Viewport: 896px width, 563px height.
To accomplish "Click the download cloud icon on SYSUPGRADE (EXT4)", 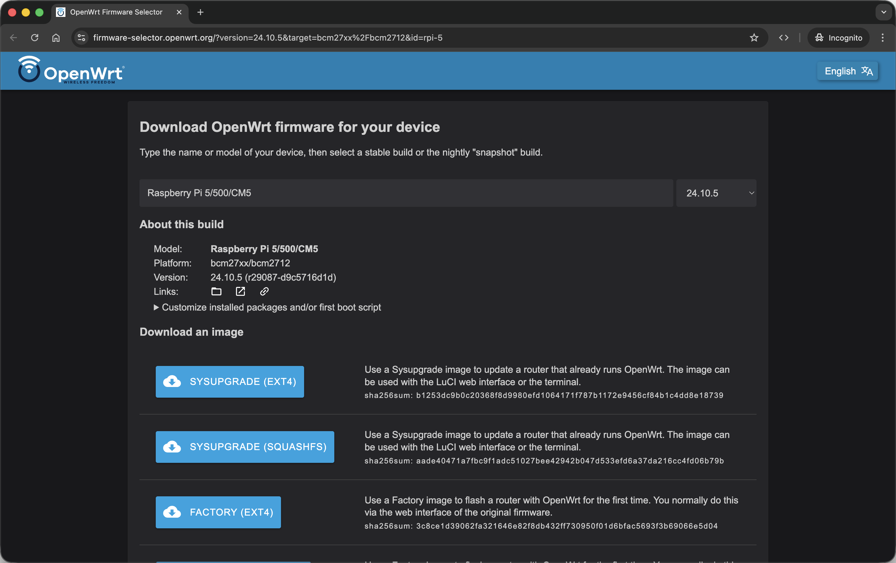I will tap(171, 381).
